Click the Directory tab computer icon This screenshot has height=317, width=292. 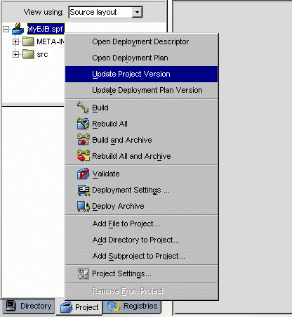click(x=11, y=306)
